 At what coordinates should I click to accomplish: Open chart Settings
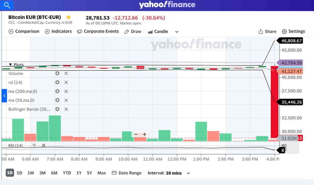293,31
